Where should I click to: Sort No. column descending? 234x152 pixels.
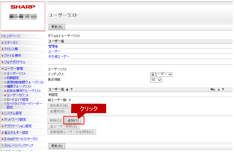tap(223, 90)
